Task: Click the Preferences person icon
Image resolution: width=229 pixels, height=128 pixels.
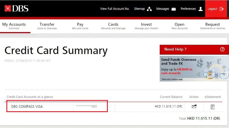Action: click(201, 9)
